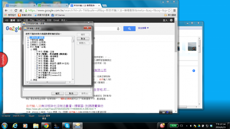Switch to the Mobile01 browser tab
The height and width of the screenshot is (129, 230).
(x=53, y=5)
